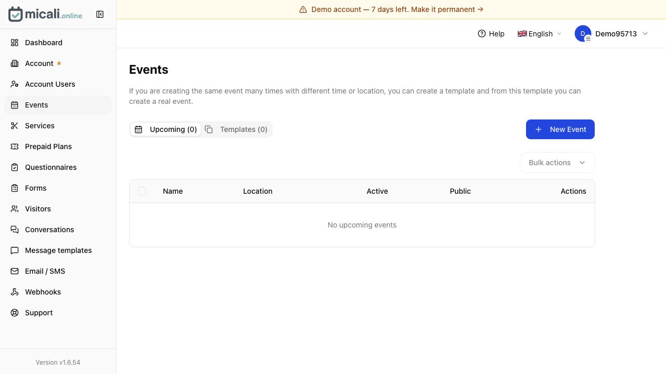Click the UK flag language icon

(x=522, y=34)
